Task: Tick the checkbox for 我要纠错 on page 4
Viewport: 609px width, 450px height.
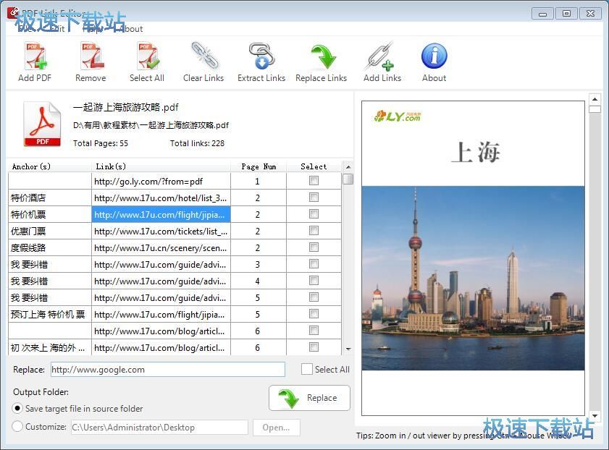Action: [x=314, y=281]
